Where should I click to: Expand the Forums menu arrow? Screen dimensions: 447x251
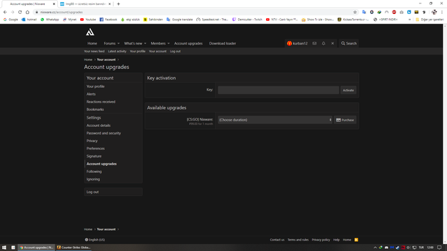[x=118, y=43]
